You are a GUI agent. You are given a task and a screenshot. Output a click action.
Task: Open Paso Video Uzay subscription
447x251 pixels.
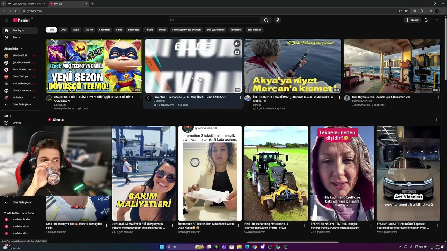tap(19, 70)
